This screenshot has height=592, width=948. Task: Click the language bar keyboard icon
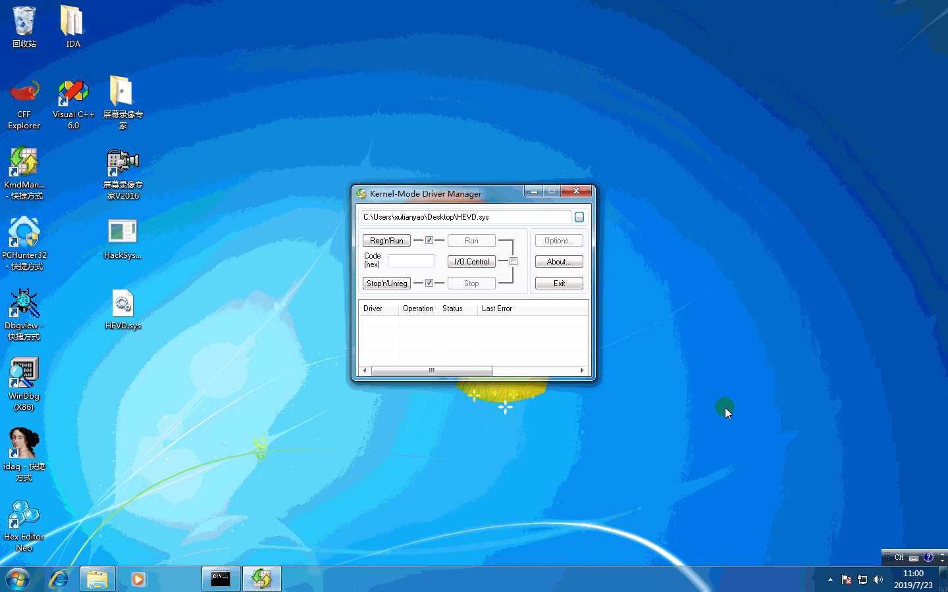pyautogui.click(x=914, y=558)
